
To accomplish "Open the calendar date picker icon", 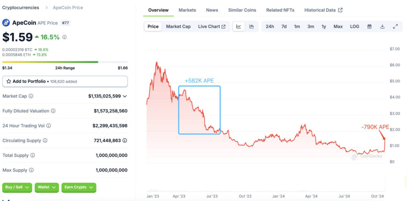I will pyautogui.click(x=369, y=27).
